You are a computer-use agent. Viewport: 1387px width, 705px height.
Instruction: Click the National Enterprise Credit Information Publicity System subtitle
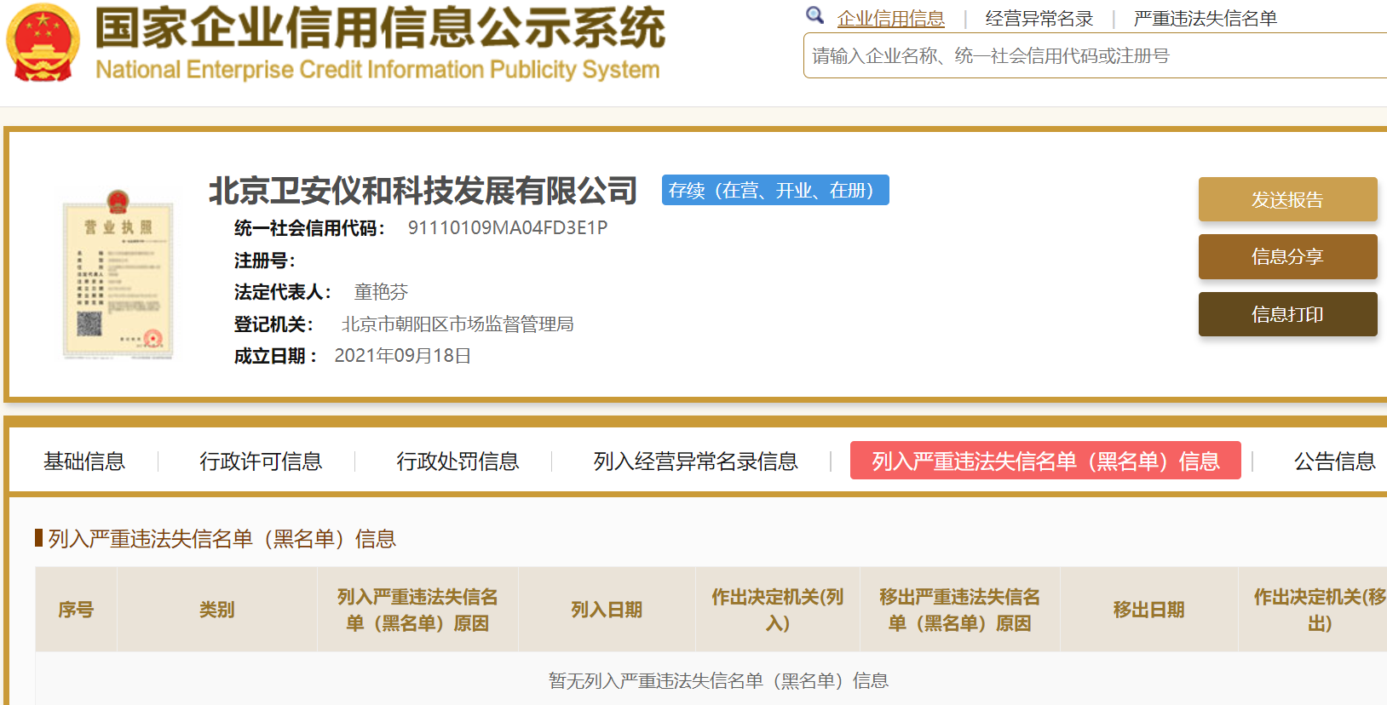pyautogui.click(x=377, y=70)
